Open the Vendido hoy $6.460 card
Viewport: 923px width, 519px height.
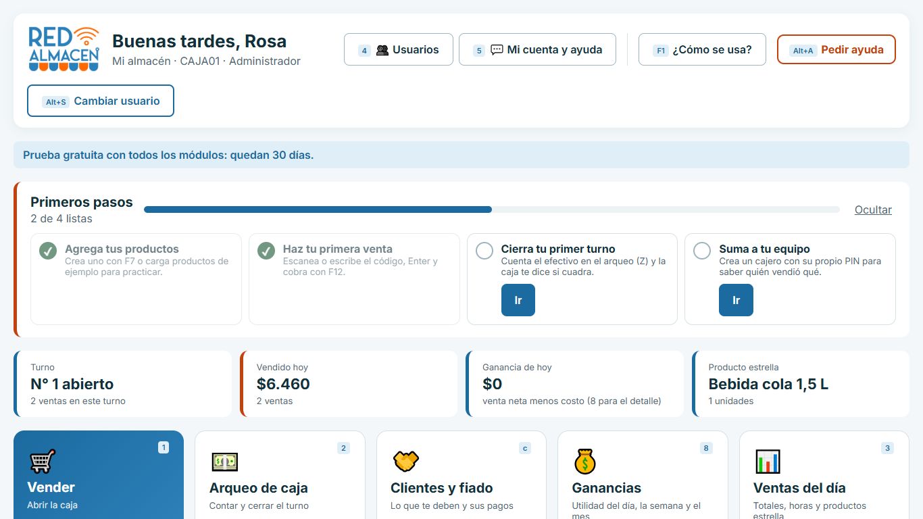[349, 384]
